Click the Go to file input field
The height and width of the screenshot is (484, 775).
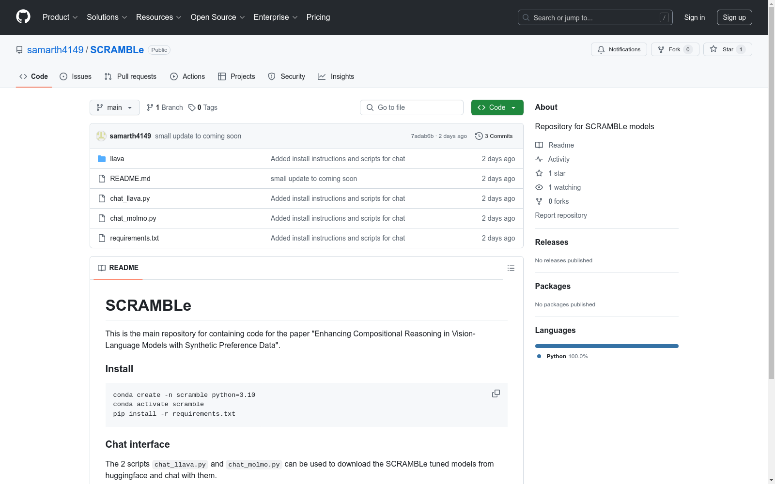pos(412,107)
